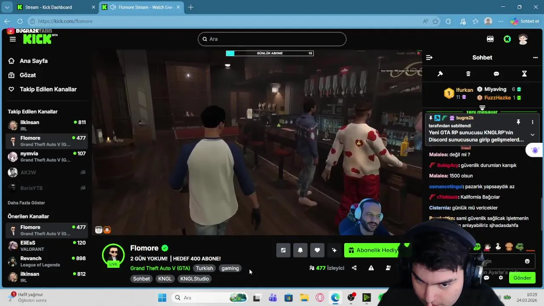
Task: Open AK2W offline channel
Action: (47, 173)
